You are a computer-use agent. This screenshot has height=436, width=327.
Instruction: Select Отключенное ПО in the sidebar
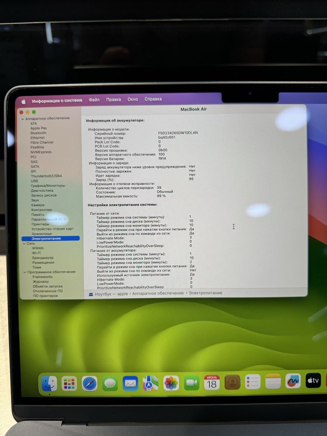[48, 291]
